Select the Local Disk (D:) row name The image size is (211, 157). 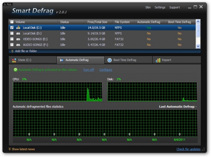click(x=32, y=33)
